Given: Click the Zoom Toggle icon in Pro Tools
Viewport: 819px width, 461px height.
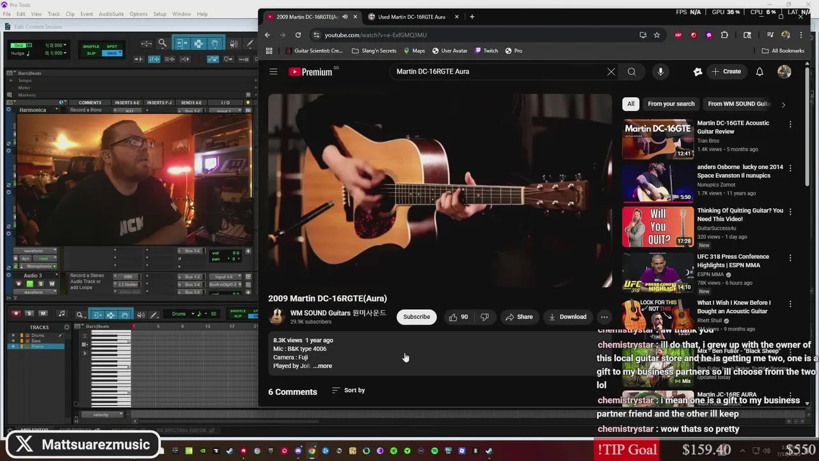Looking at the screenshot, I should [x=147, y=44].
